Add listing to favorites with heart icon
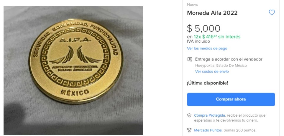The image size is (284, 136). [272, 12]
